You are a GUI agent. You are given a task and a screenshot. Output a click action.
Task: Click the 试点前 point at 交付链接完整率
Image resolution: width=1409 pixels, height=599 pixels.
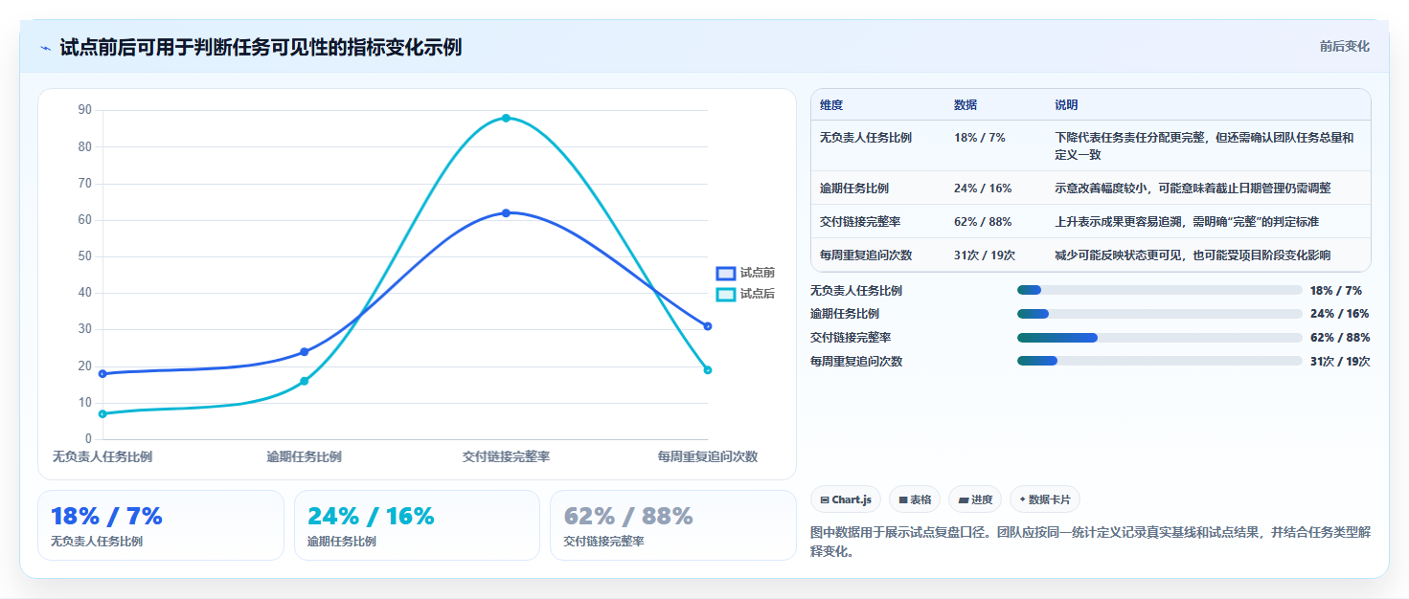506,212
